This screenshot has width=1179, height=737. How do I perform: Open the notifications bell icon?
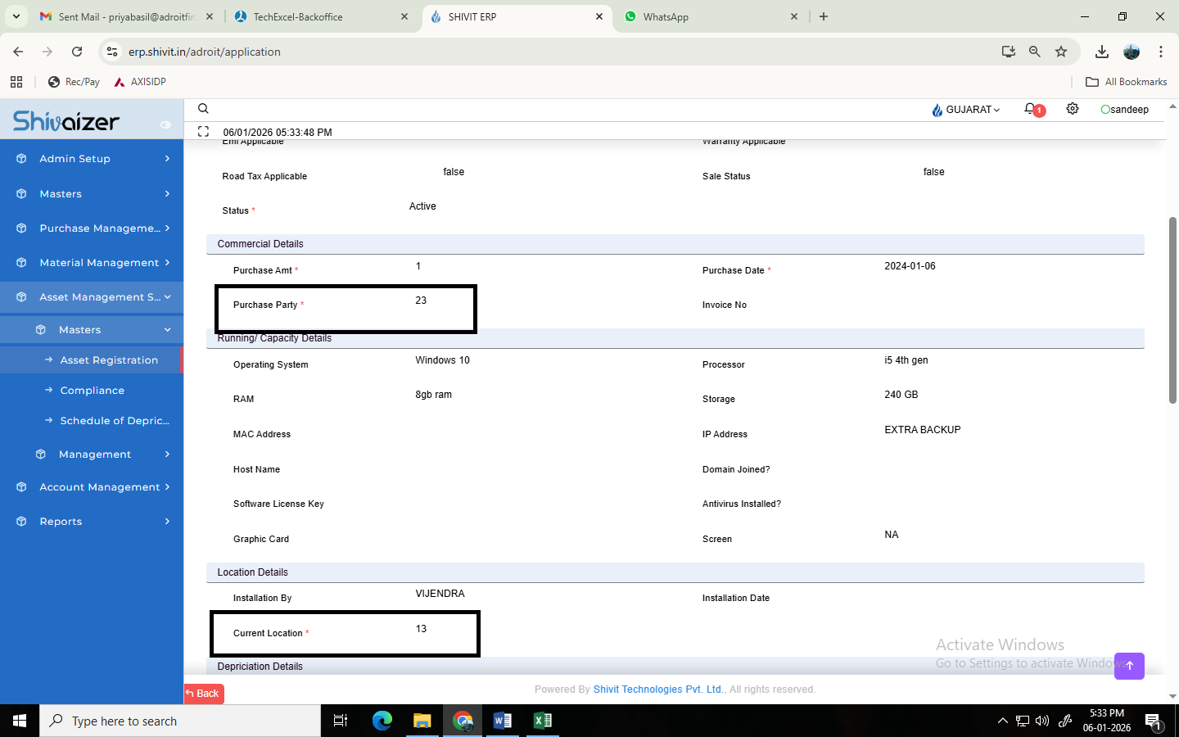[1032, 109]
